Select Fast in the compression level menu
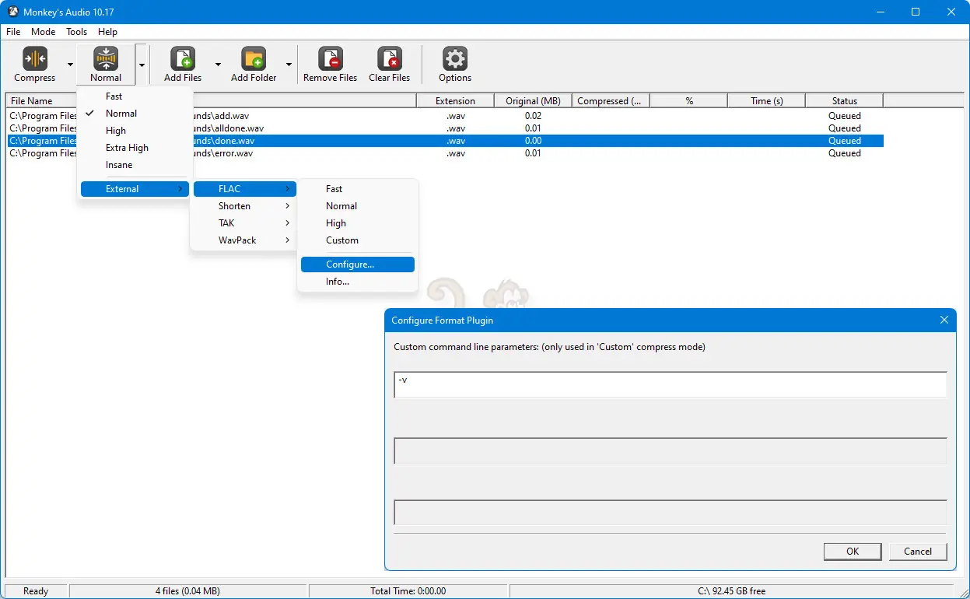 (135, 96)
